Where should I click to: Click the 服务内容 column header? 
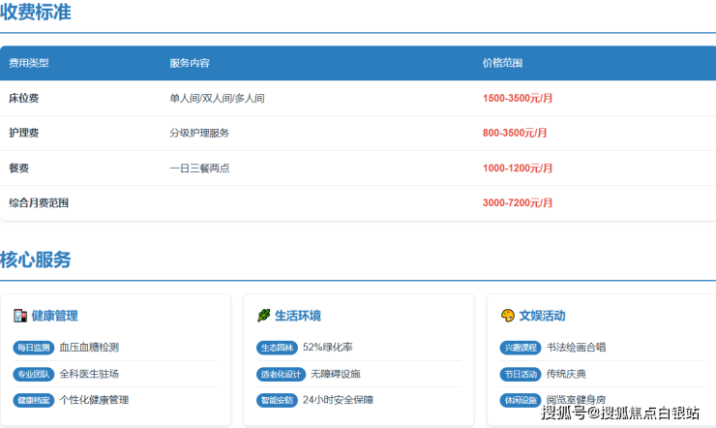pos(190,63)
